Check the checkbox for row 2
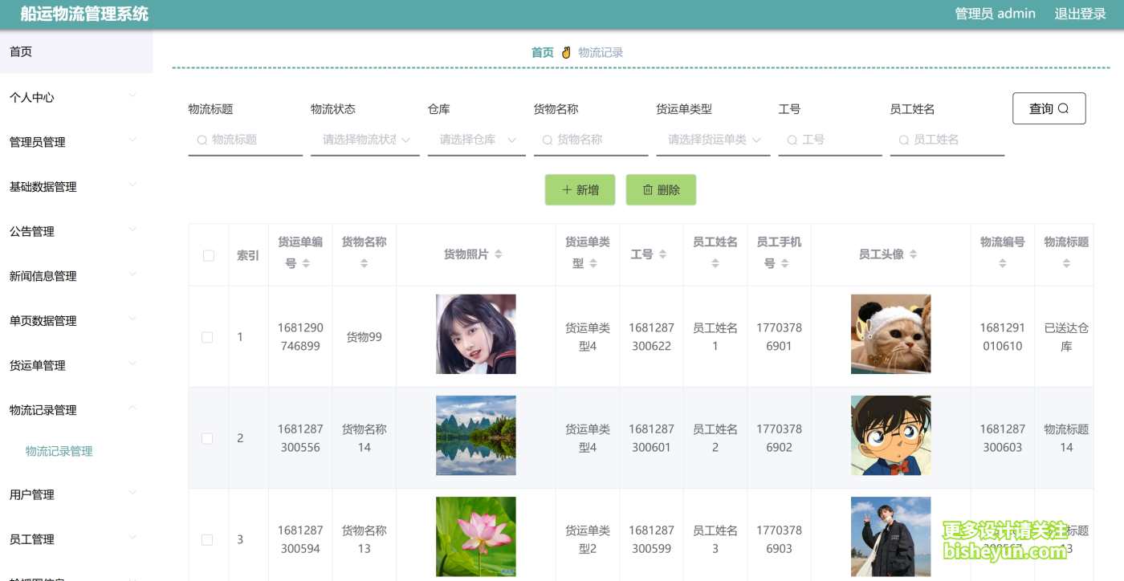This screenshot has height=581, width=1124. pos(207,438)
